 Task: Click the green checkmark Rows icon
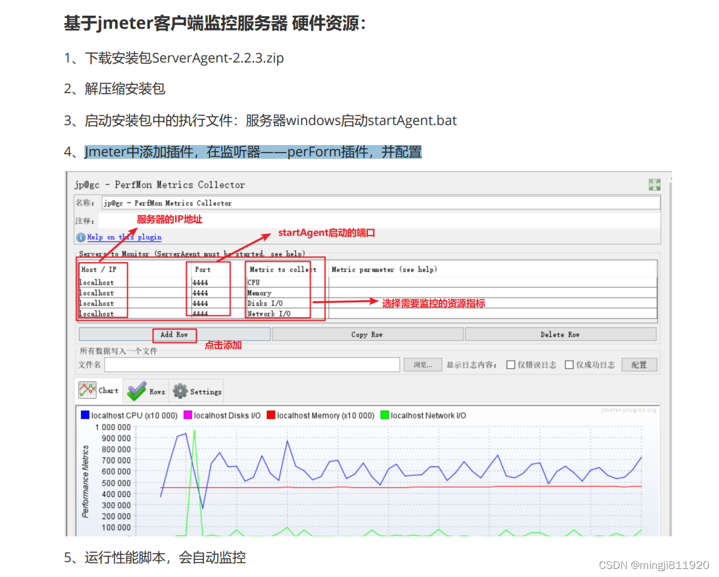pyautogui.click(x=136, y=391)
